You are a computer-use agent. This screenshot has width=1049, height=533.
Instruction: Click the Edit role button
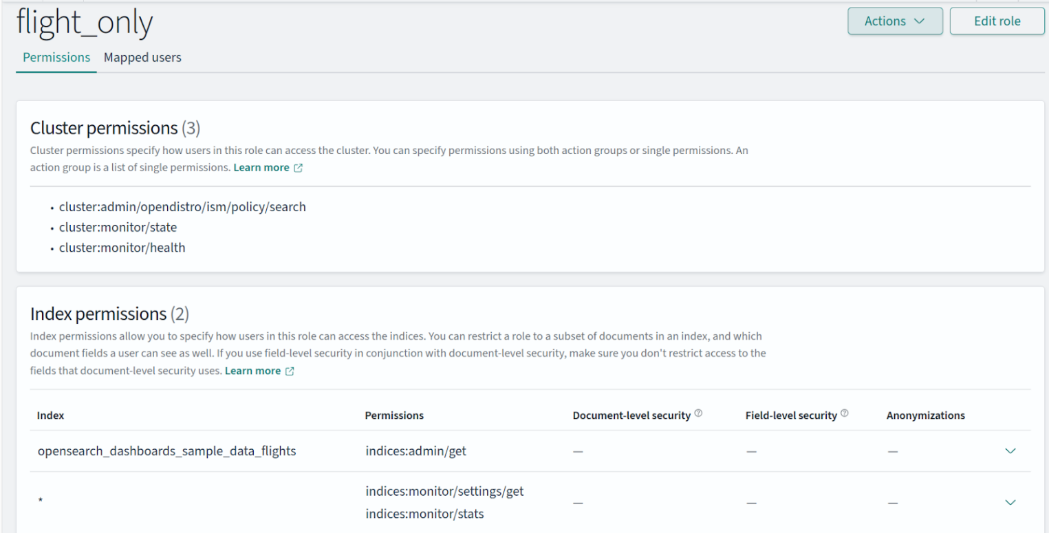[997, 21]
